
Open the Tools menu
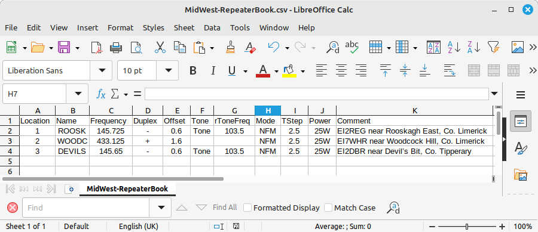pyautogui.click(x=240, y=27)
